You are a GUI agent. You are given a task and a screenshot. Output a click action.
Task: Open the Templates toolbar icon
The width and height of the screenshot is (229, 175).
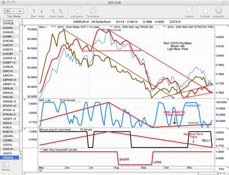click(93, 11)
